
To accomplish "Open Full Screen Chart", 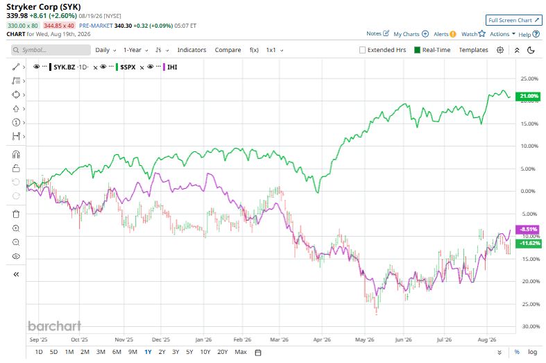I will [514, 20].
